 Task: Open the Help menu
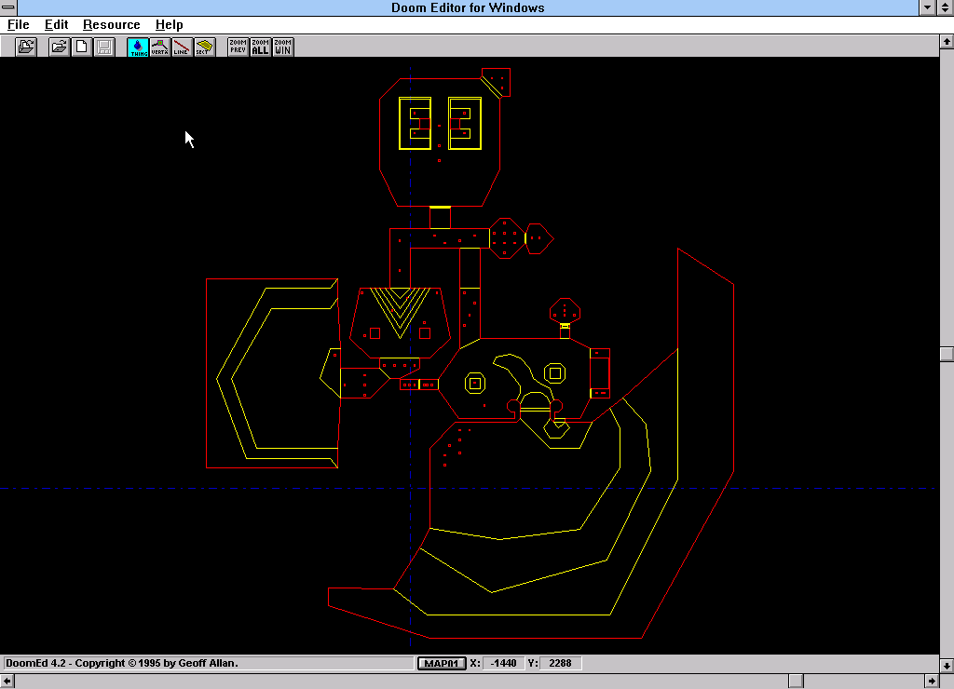[169, 25]
